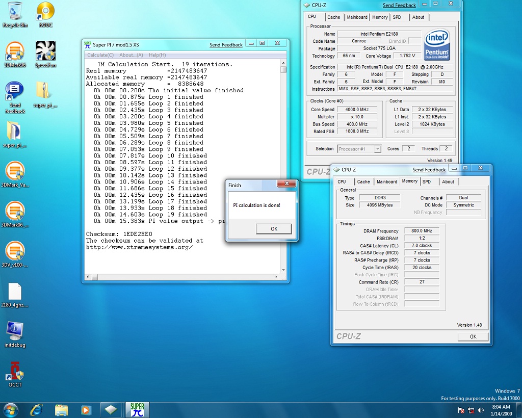Click the Intel Pentium E2180 name field

[x=379, y=34]
